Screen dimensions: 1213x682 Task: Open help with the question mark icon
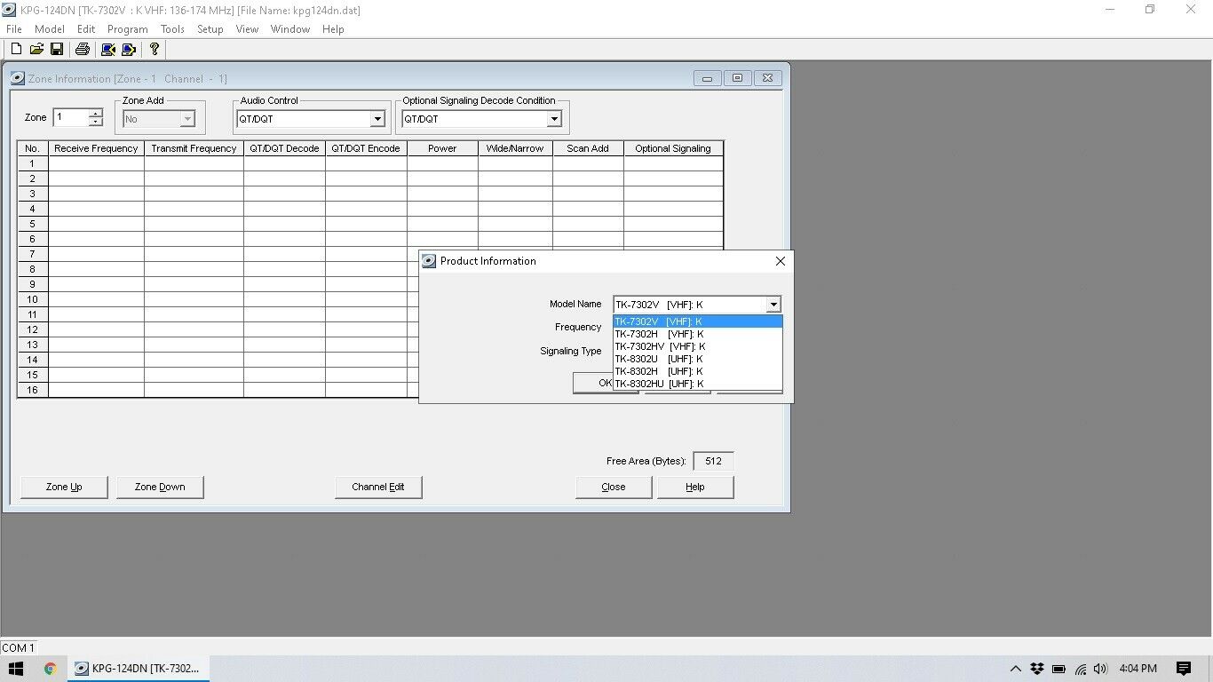point(155,50)
